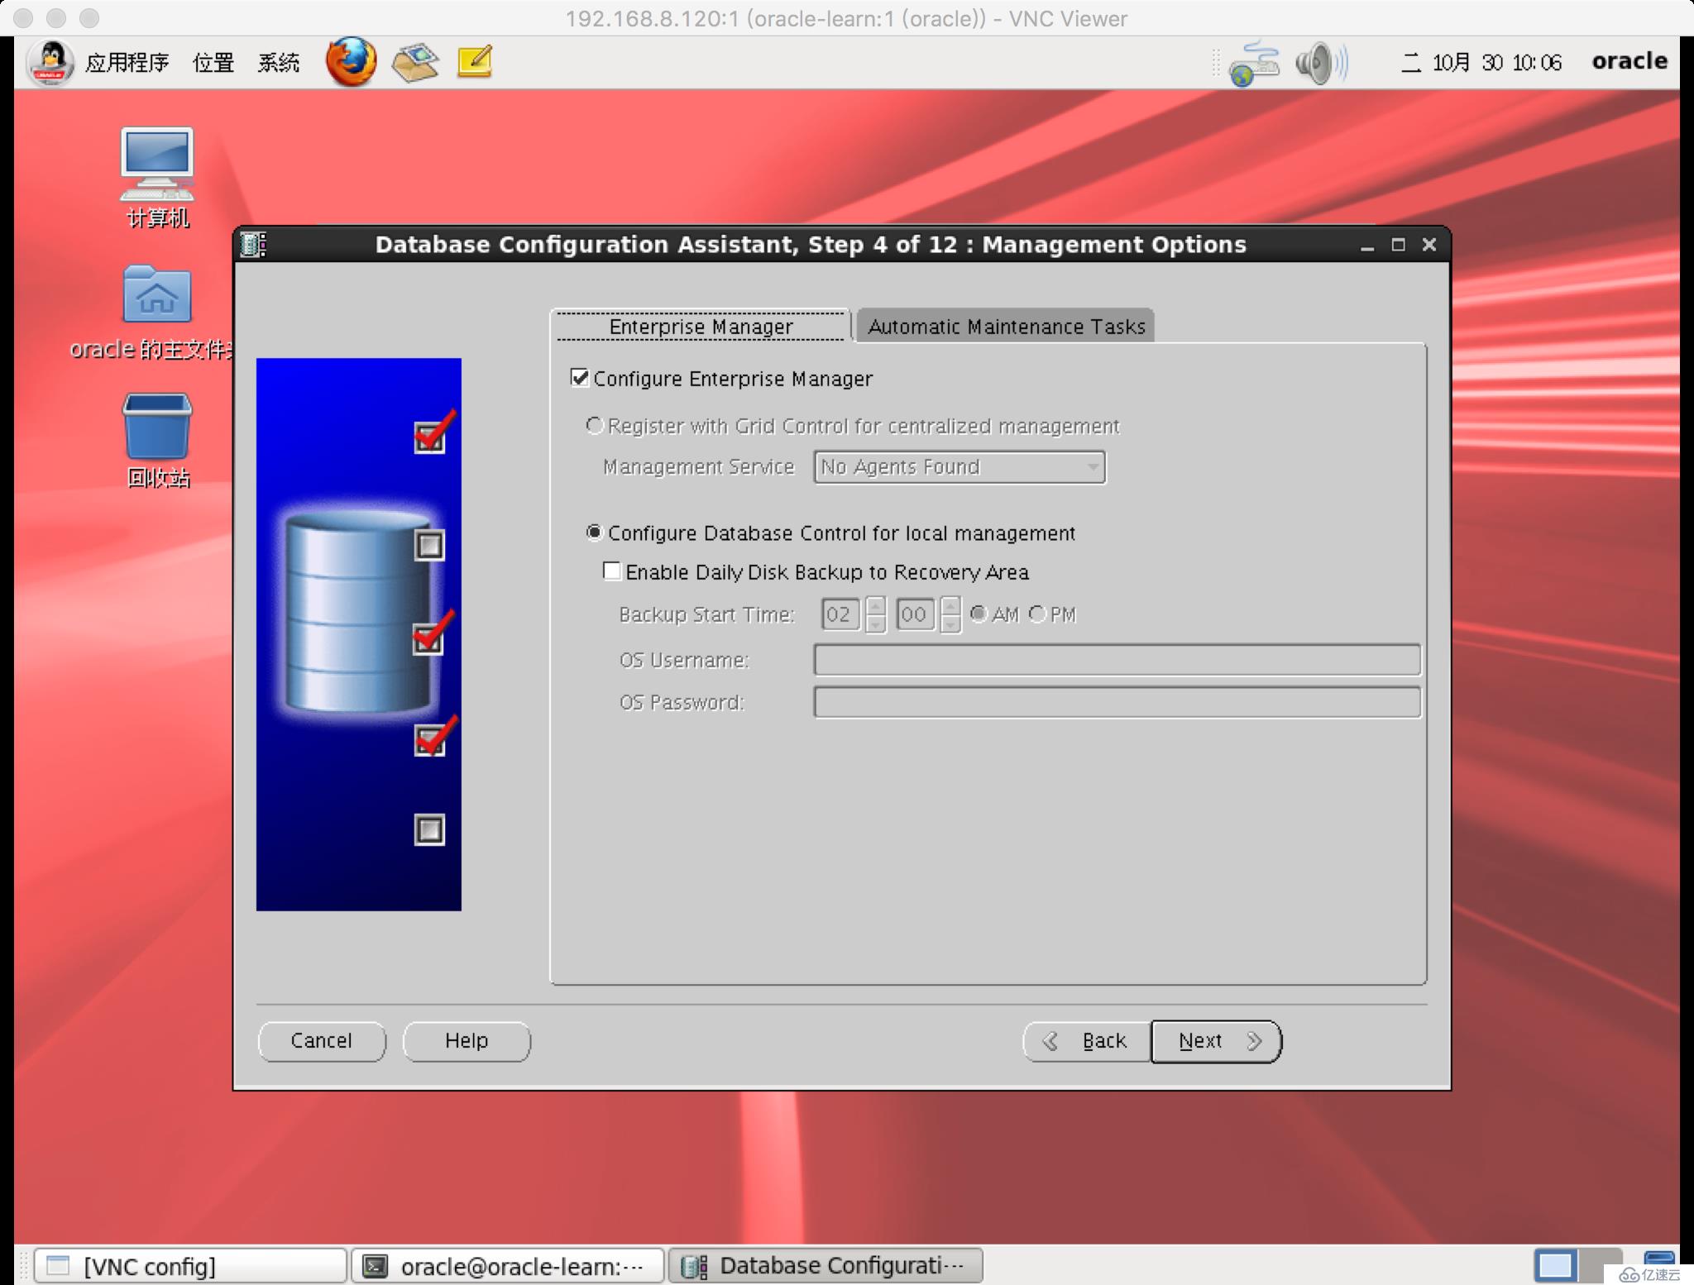
Task: Switch to the Enterprise Manager tab
Action: click(701, 327)
